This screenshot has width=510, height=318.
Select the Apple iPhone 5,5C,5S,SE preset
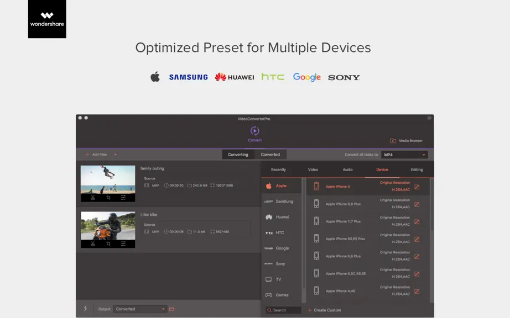pyautogui.click(x=367, y=273)
